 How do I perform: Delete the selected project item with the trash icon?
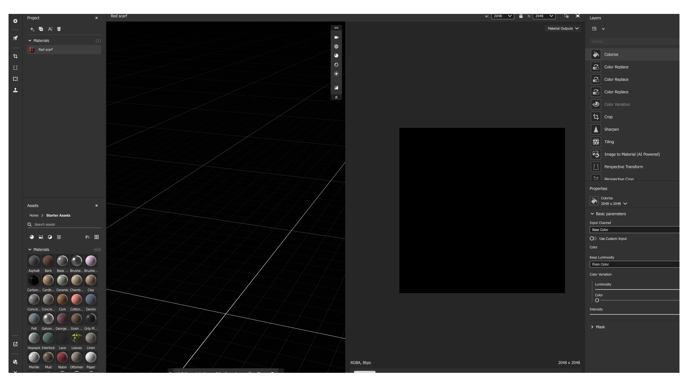click(59, 29)
